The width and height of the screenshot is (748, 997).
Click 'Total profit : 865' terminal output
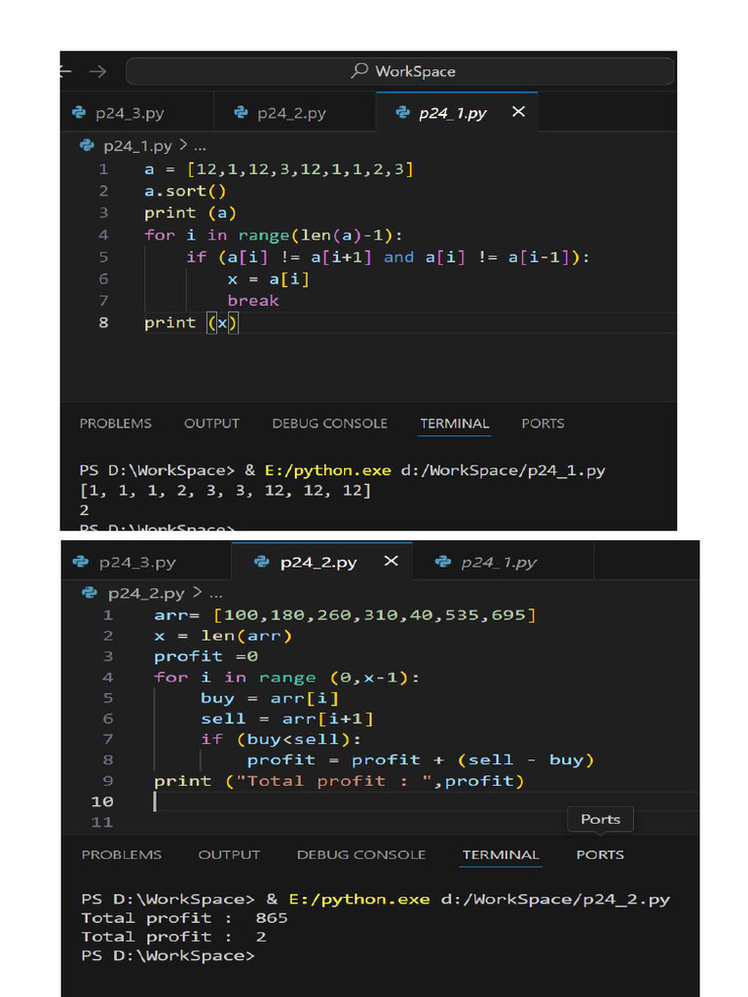[x=184, y=918]
